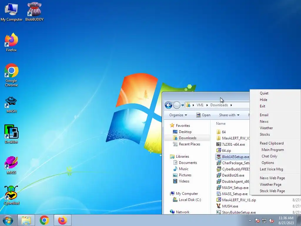Open the My Computer desktop icon
301x226 pixels.
tap(11, 12)
